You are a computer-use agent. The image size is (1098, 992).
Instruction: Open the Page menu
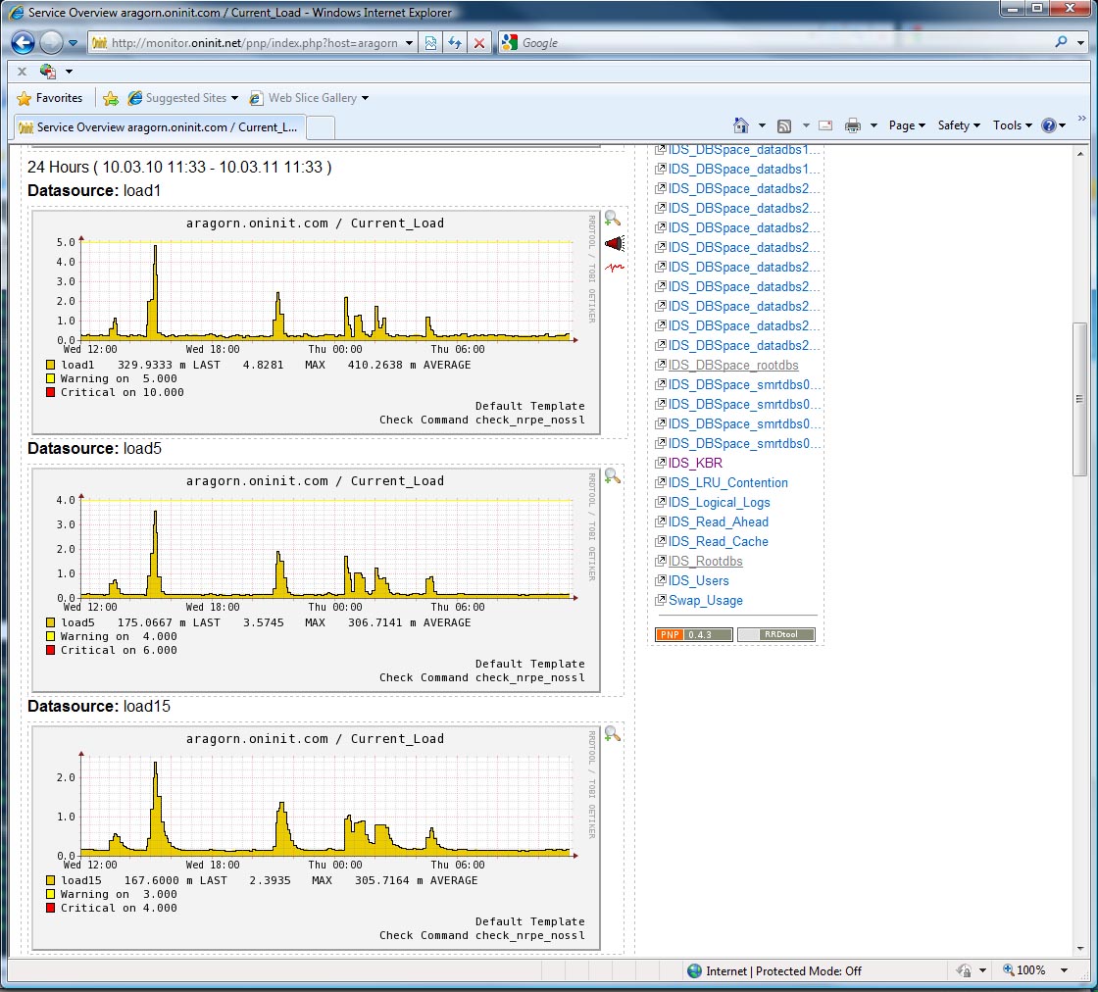tap(907, 125)
